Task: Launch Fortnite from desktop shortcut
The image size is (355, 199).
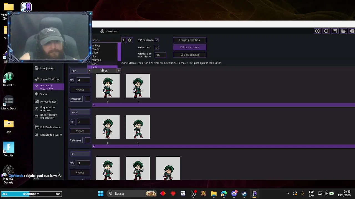Action: pos(9,149)
